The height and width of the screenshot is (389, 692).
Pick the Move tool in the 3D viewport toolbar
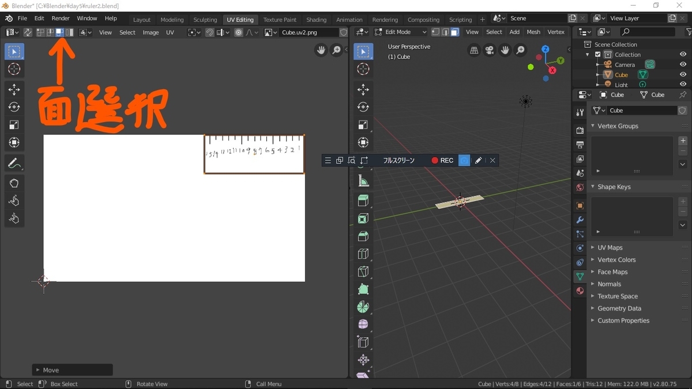click(363, 89)
